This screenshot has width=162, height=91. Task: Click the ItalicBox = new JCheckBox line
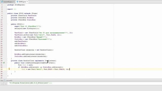coord(33,39)
